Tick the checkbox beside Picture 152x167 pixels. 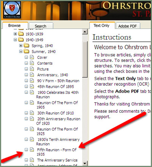tap(26, 69)
